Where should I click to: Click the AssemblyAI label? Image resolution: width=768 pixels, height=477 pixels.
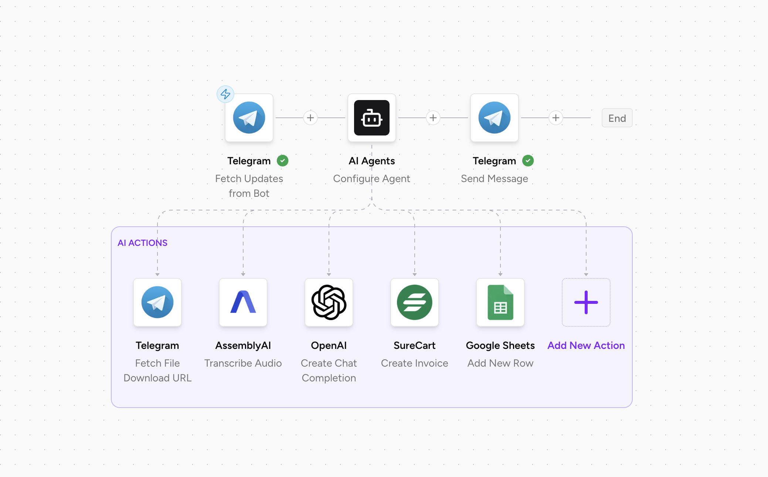pos(243,346)
